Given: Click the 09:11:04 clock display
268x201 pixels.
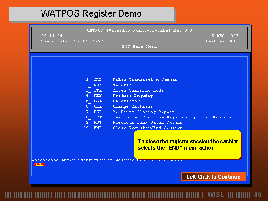Looking at the screenshot, I should 52,35.
